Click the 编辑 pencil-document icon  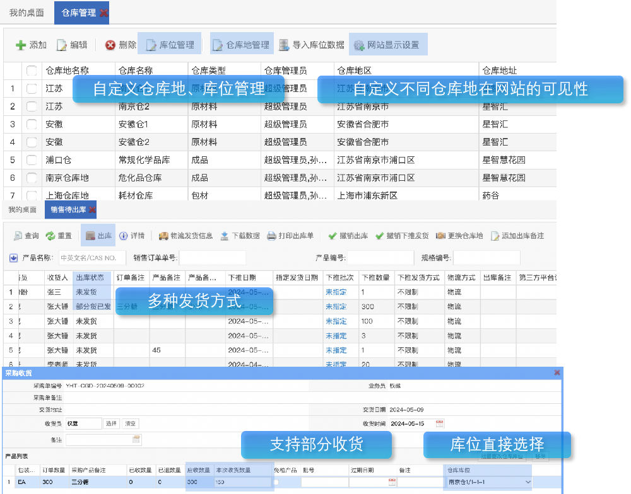pos(62,45)
